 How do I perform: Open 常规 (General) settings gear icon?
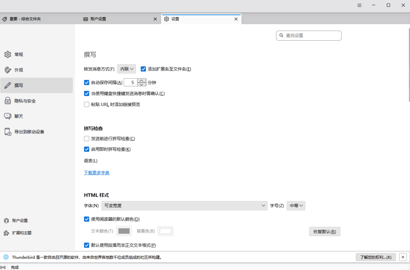(8, 54)
